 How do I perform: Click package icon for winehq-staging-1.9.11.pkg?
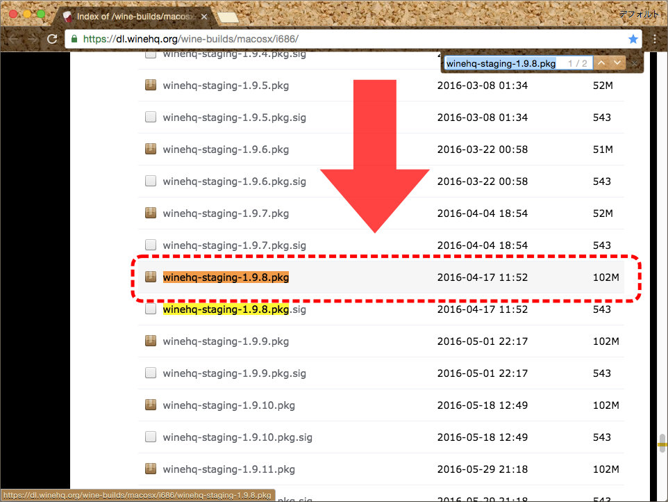pyautogui.click(x=151, y=469)
